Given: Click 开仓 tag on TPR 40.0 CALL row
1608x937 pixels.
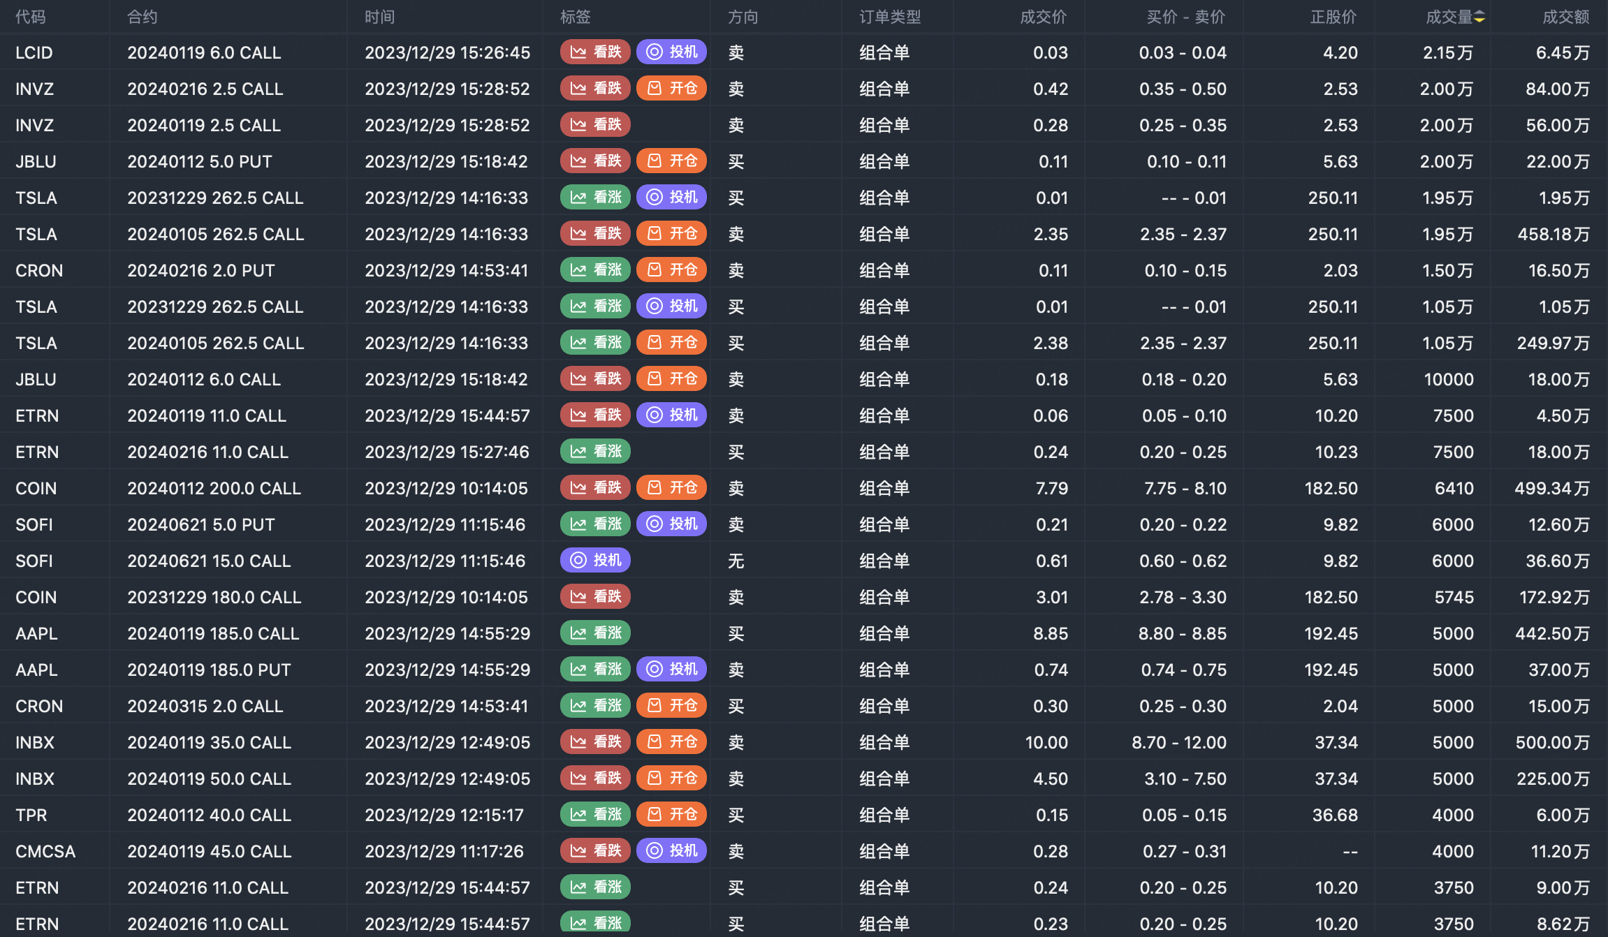Looking at the screenshot, I should (x=671, y=815).
